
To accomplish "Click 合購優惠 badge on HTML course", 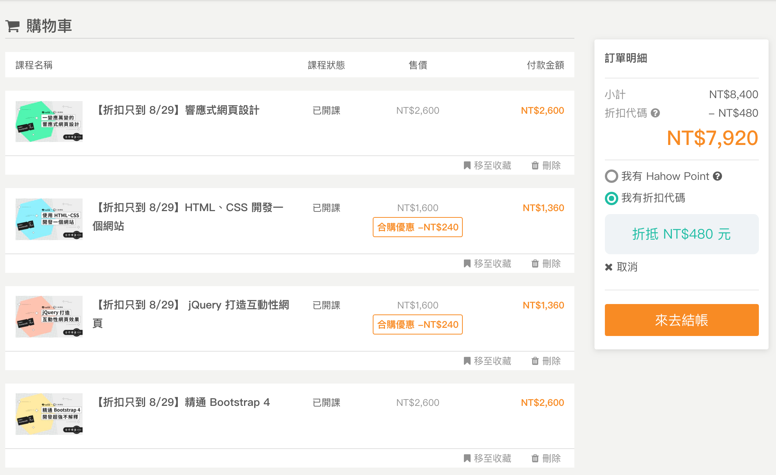I will tap(417, 227).
